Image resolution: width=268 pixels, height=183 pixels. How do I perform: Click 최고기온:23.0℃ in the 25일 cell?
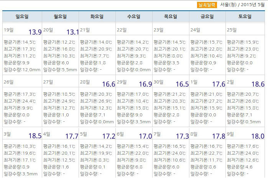(243, 49)
